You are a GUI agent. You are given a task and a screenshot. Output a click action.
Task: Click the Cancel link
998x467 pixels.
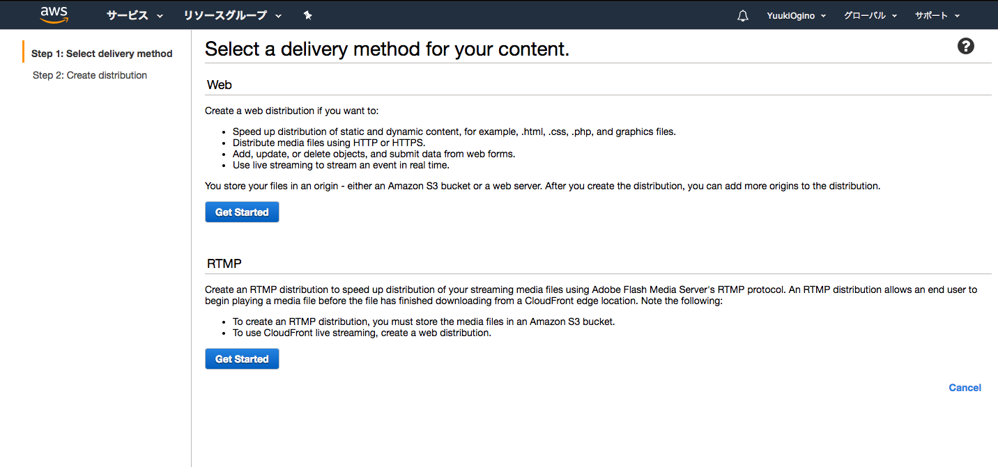pos(965,388)
